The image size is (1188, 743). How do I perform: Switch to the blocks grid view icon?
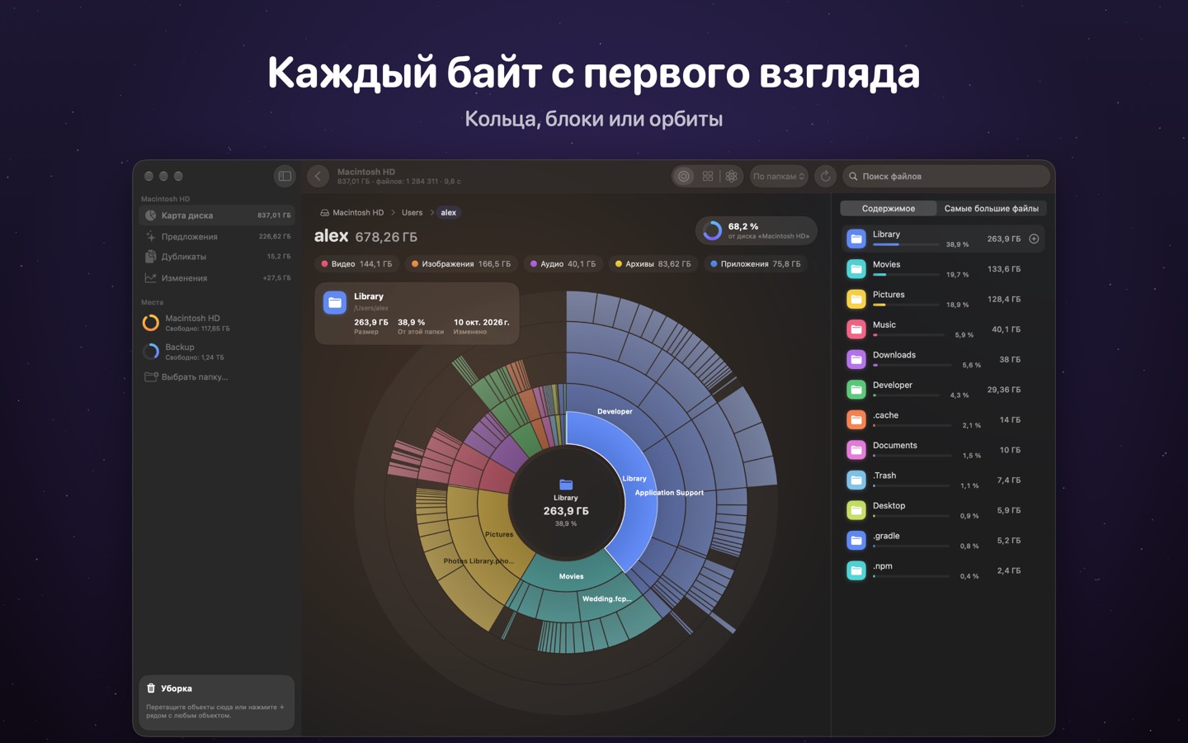click(708, 176)
